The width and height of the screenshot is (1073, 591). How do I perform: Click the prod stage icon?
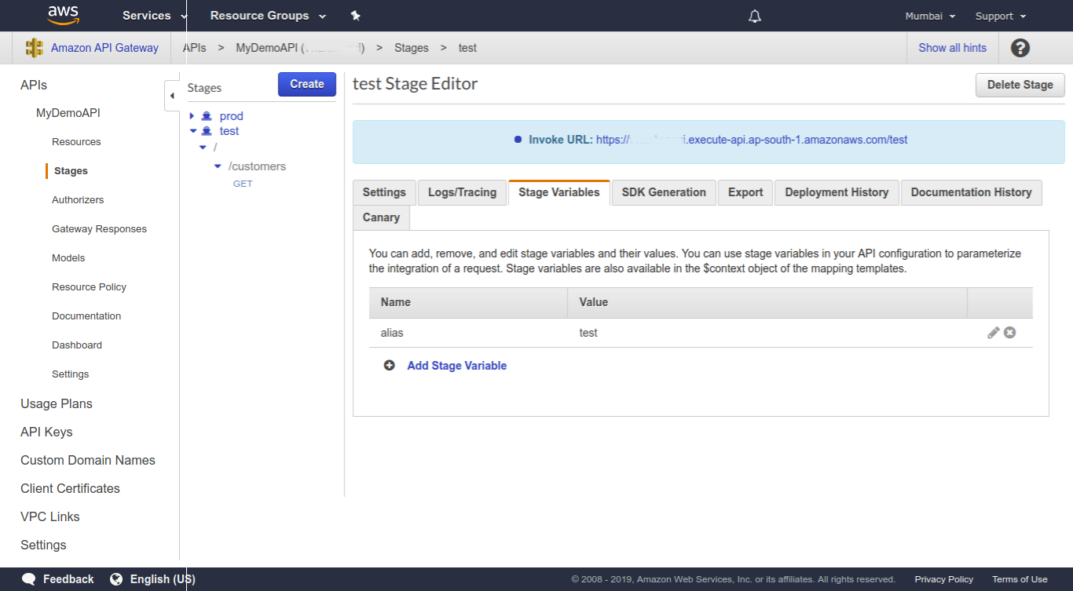click(x=207, y=116)
